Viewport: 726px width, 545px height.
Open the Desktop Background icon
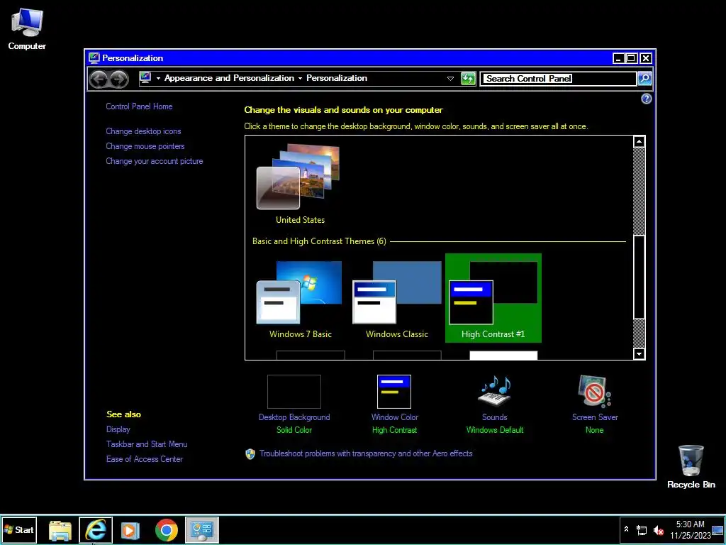pyautogui.click(x=294, y=392)
